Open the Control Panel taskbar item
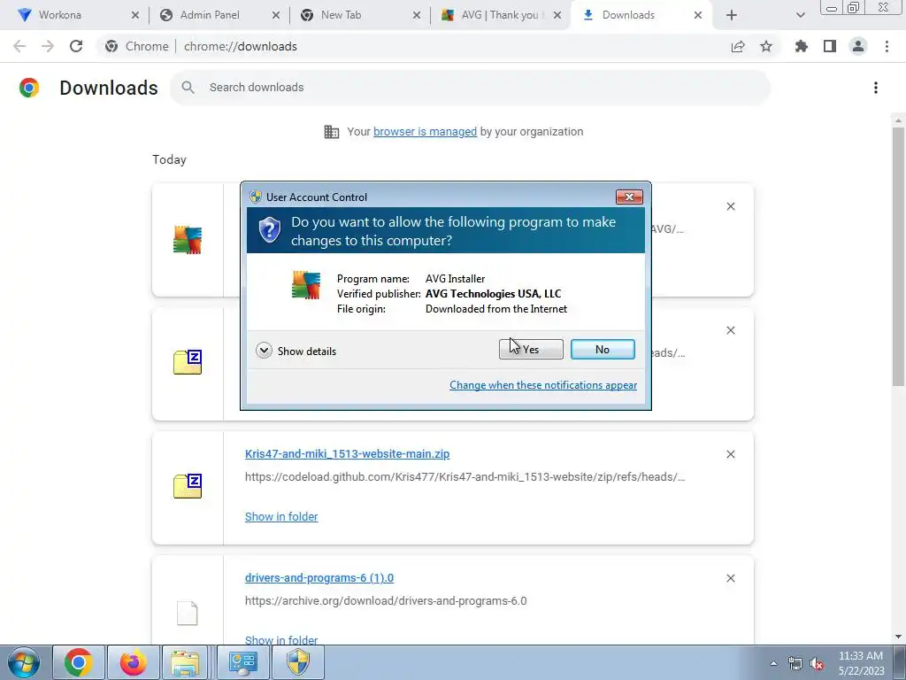This screenshot has width=906, height=680. pyautogui.click(x=243, y=662)
